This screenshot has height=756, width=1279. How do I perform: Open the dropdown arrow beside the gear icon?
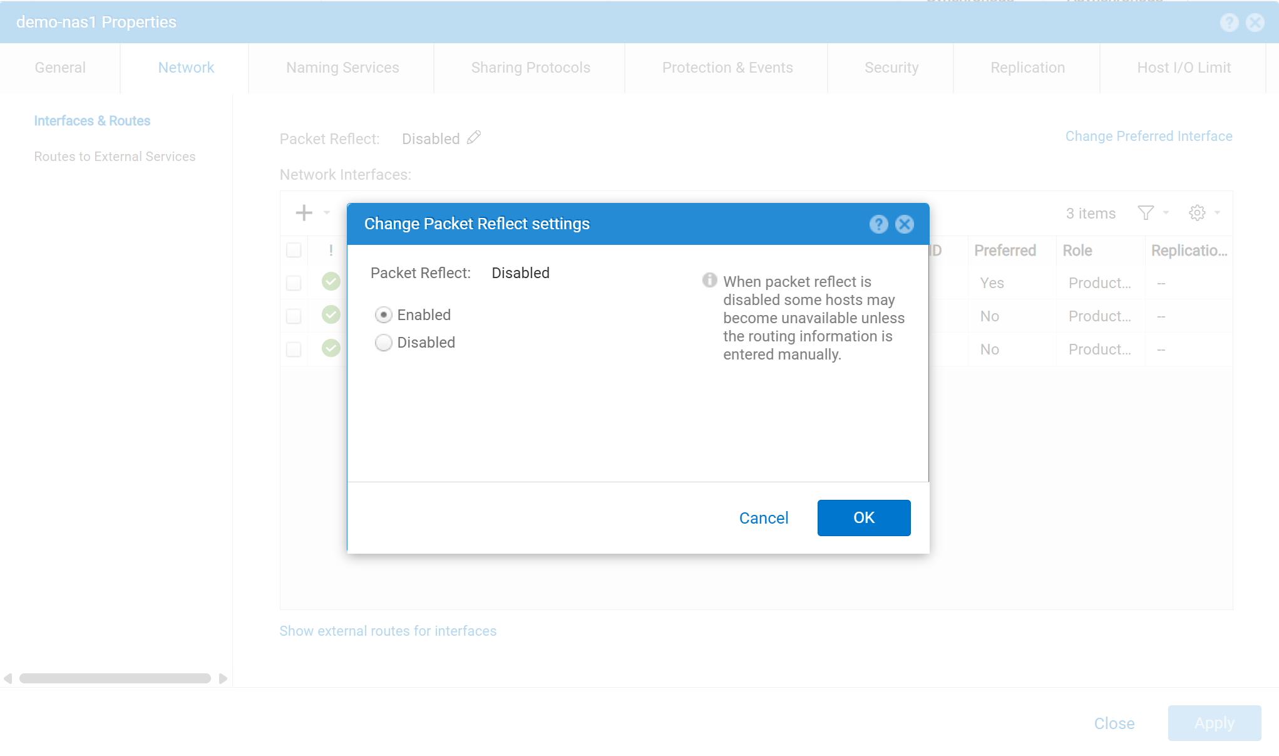tap(1217, 213)
